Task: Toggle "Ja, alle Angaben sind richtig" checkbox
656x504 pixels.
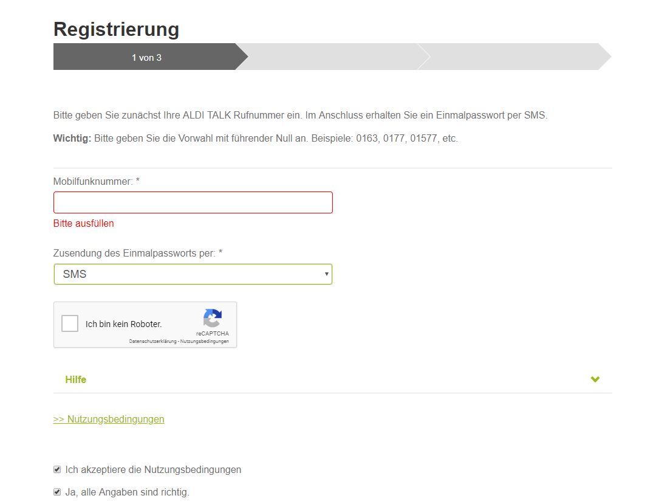Action: tap(57, 492)
